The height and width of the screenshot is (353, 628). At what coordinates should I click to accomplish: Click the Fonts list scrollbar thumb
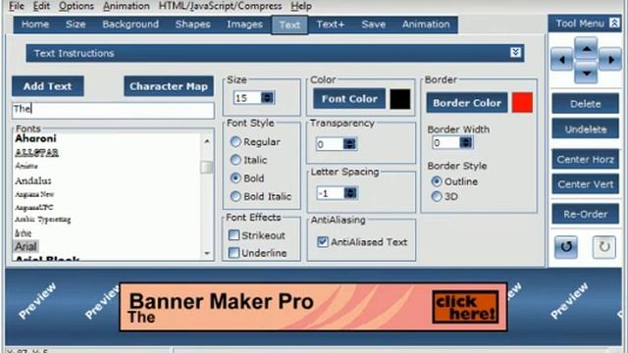[207, 167]
